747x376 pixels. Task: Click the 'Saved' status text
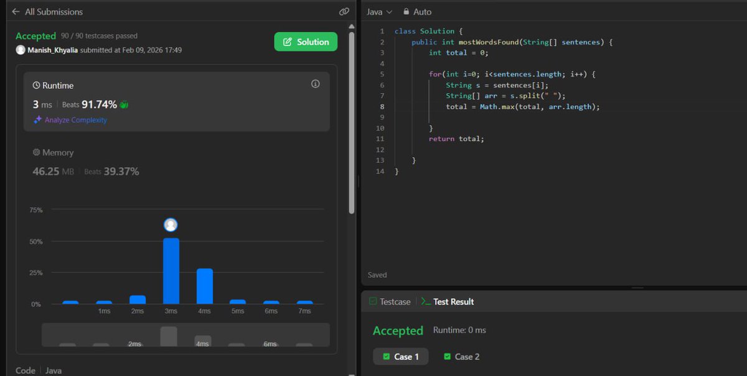377,275
